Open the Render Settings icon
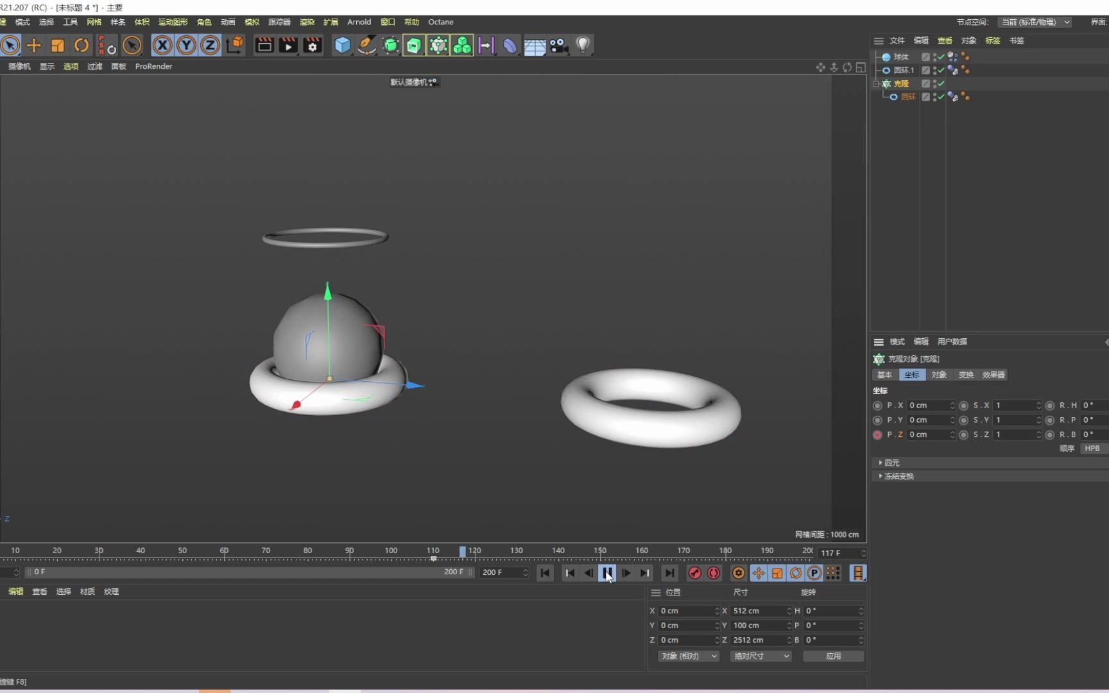Image resolution: width=1109 pixels, height=693 pixels. (313, 45)
